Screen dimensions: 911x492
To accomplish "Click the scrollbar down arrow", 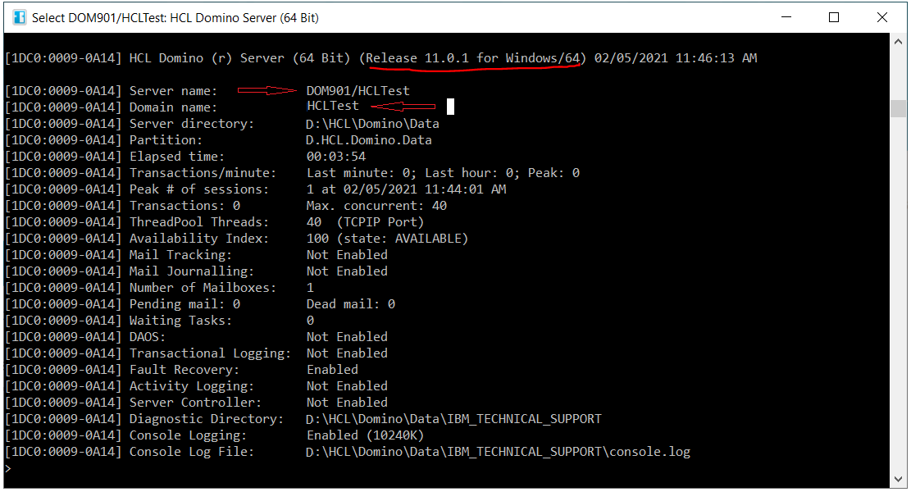I will [898, 479].
